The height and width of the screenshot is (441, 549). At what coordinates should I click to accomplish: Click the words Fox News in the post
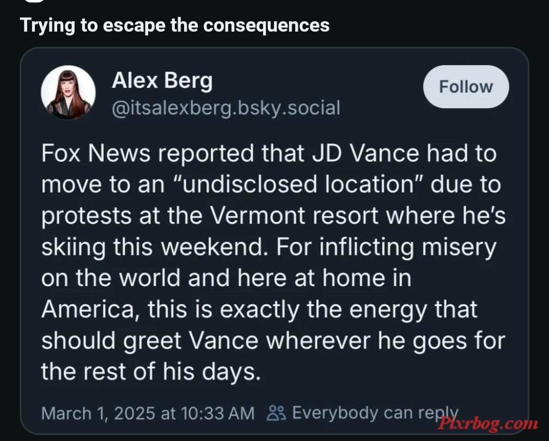coord(96,153)
